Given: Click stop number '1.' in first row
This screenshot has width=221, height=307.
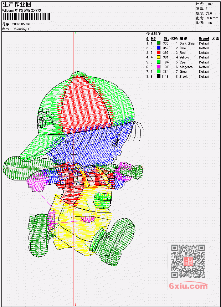Looking at the screenshot, I should point(148,43).
